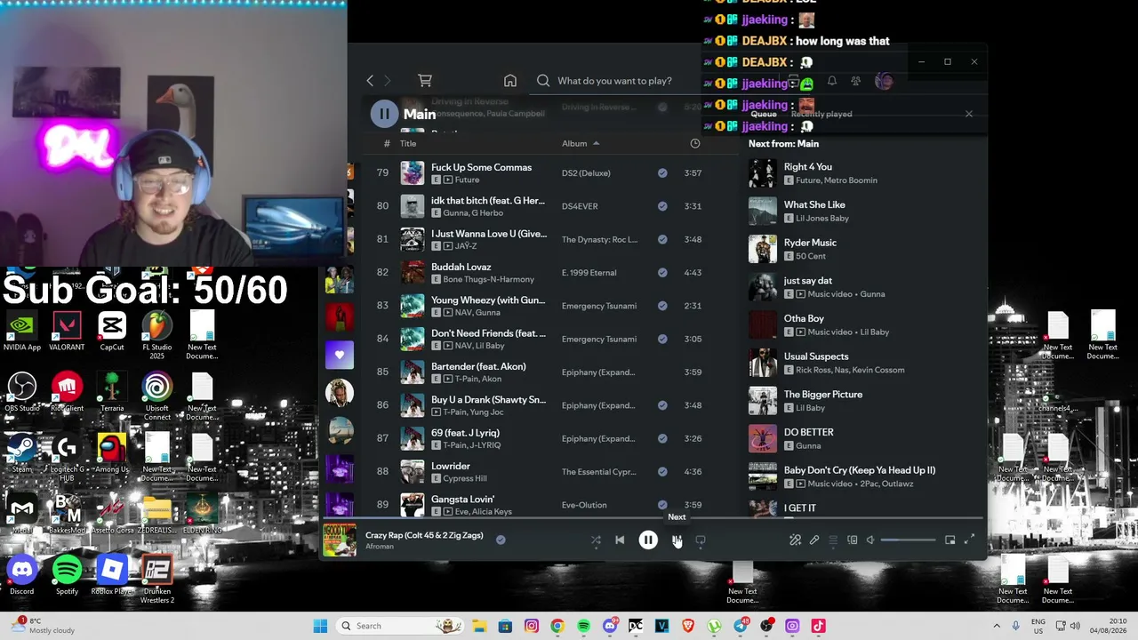Click the Crazy Rap album art thumbnail

point(339,540)
